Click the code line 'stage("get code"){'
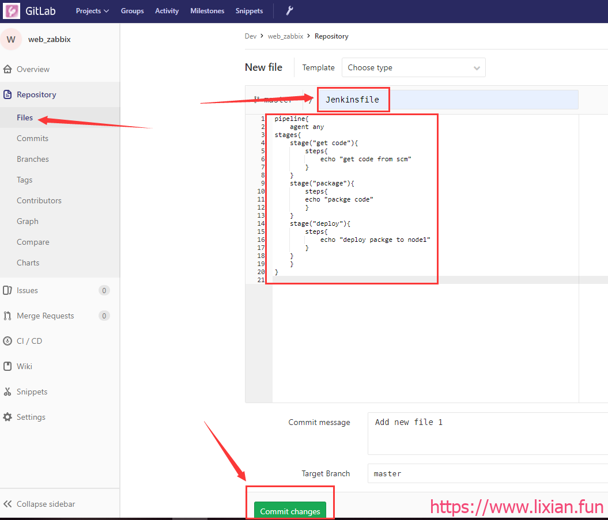 pos(324,143)
